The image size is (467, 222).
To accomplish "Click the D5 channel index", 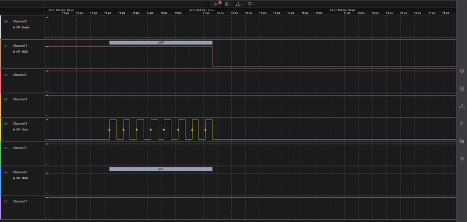I will (x=6, y=148).
